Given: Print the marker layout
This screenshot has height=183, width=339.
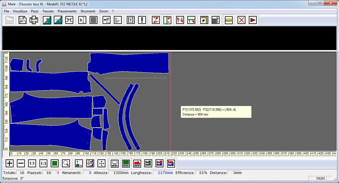Looking at the screenshot, I should (x=34, y=20).
